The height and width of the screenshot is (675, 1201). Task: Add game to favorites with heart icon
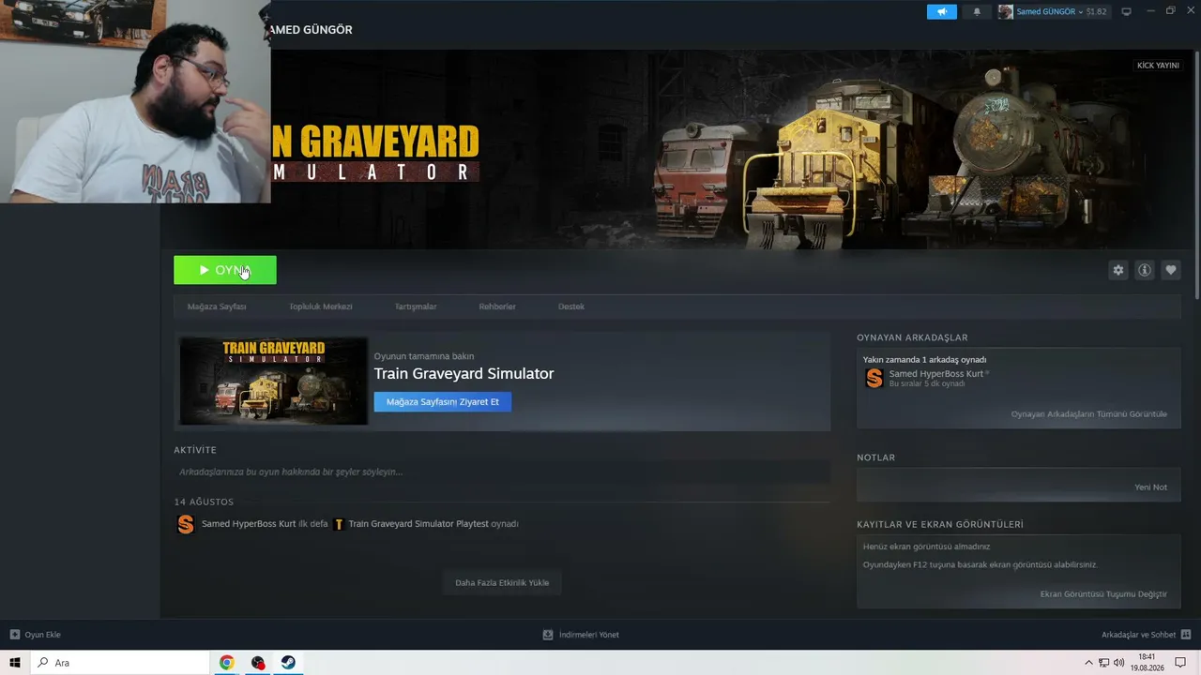point(1171,270)
